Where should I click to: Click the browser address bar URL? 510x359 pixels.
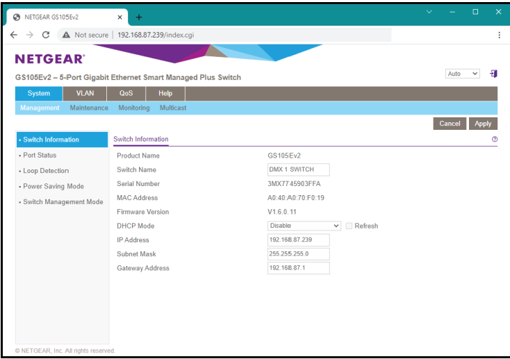(x=156, y=35)
